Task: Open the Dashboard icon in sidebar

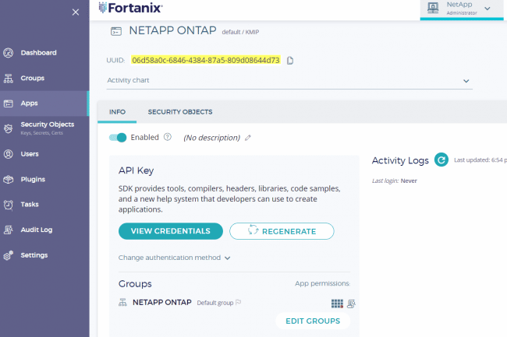Action: 9,53
